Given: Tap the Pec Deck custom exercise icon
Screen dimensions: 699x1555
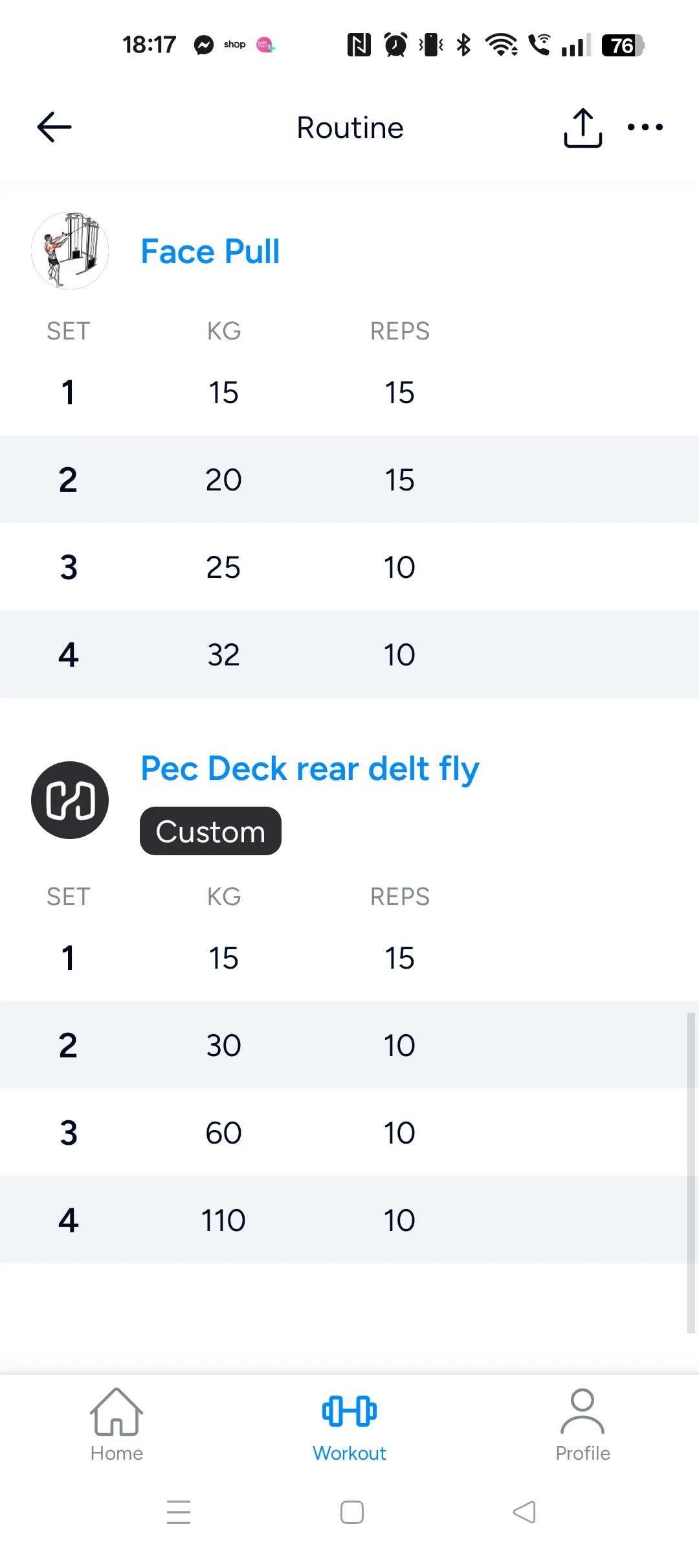Looking at the screenshot, I should (x=70, y=800).
